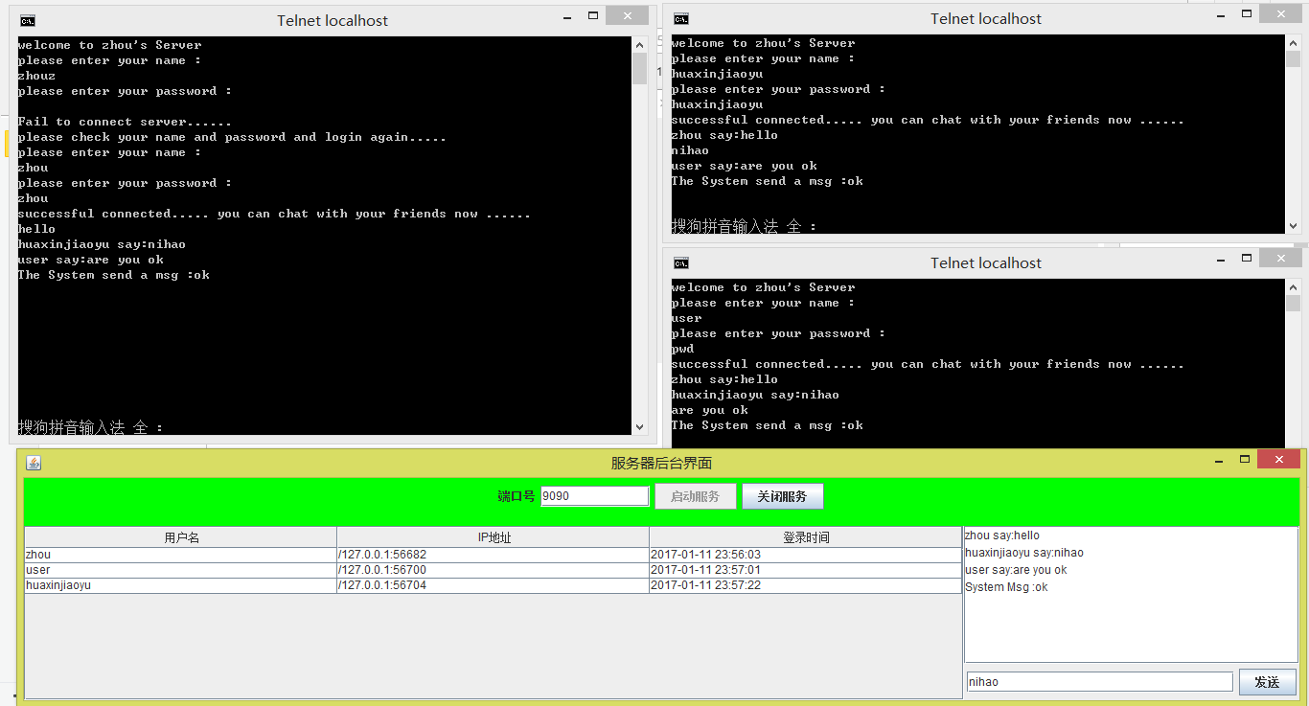The height and width of the screenshot is (706, 1309).
Task: Click the 登录时间 column header
Action: (x=806, y=537)
